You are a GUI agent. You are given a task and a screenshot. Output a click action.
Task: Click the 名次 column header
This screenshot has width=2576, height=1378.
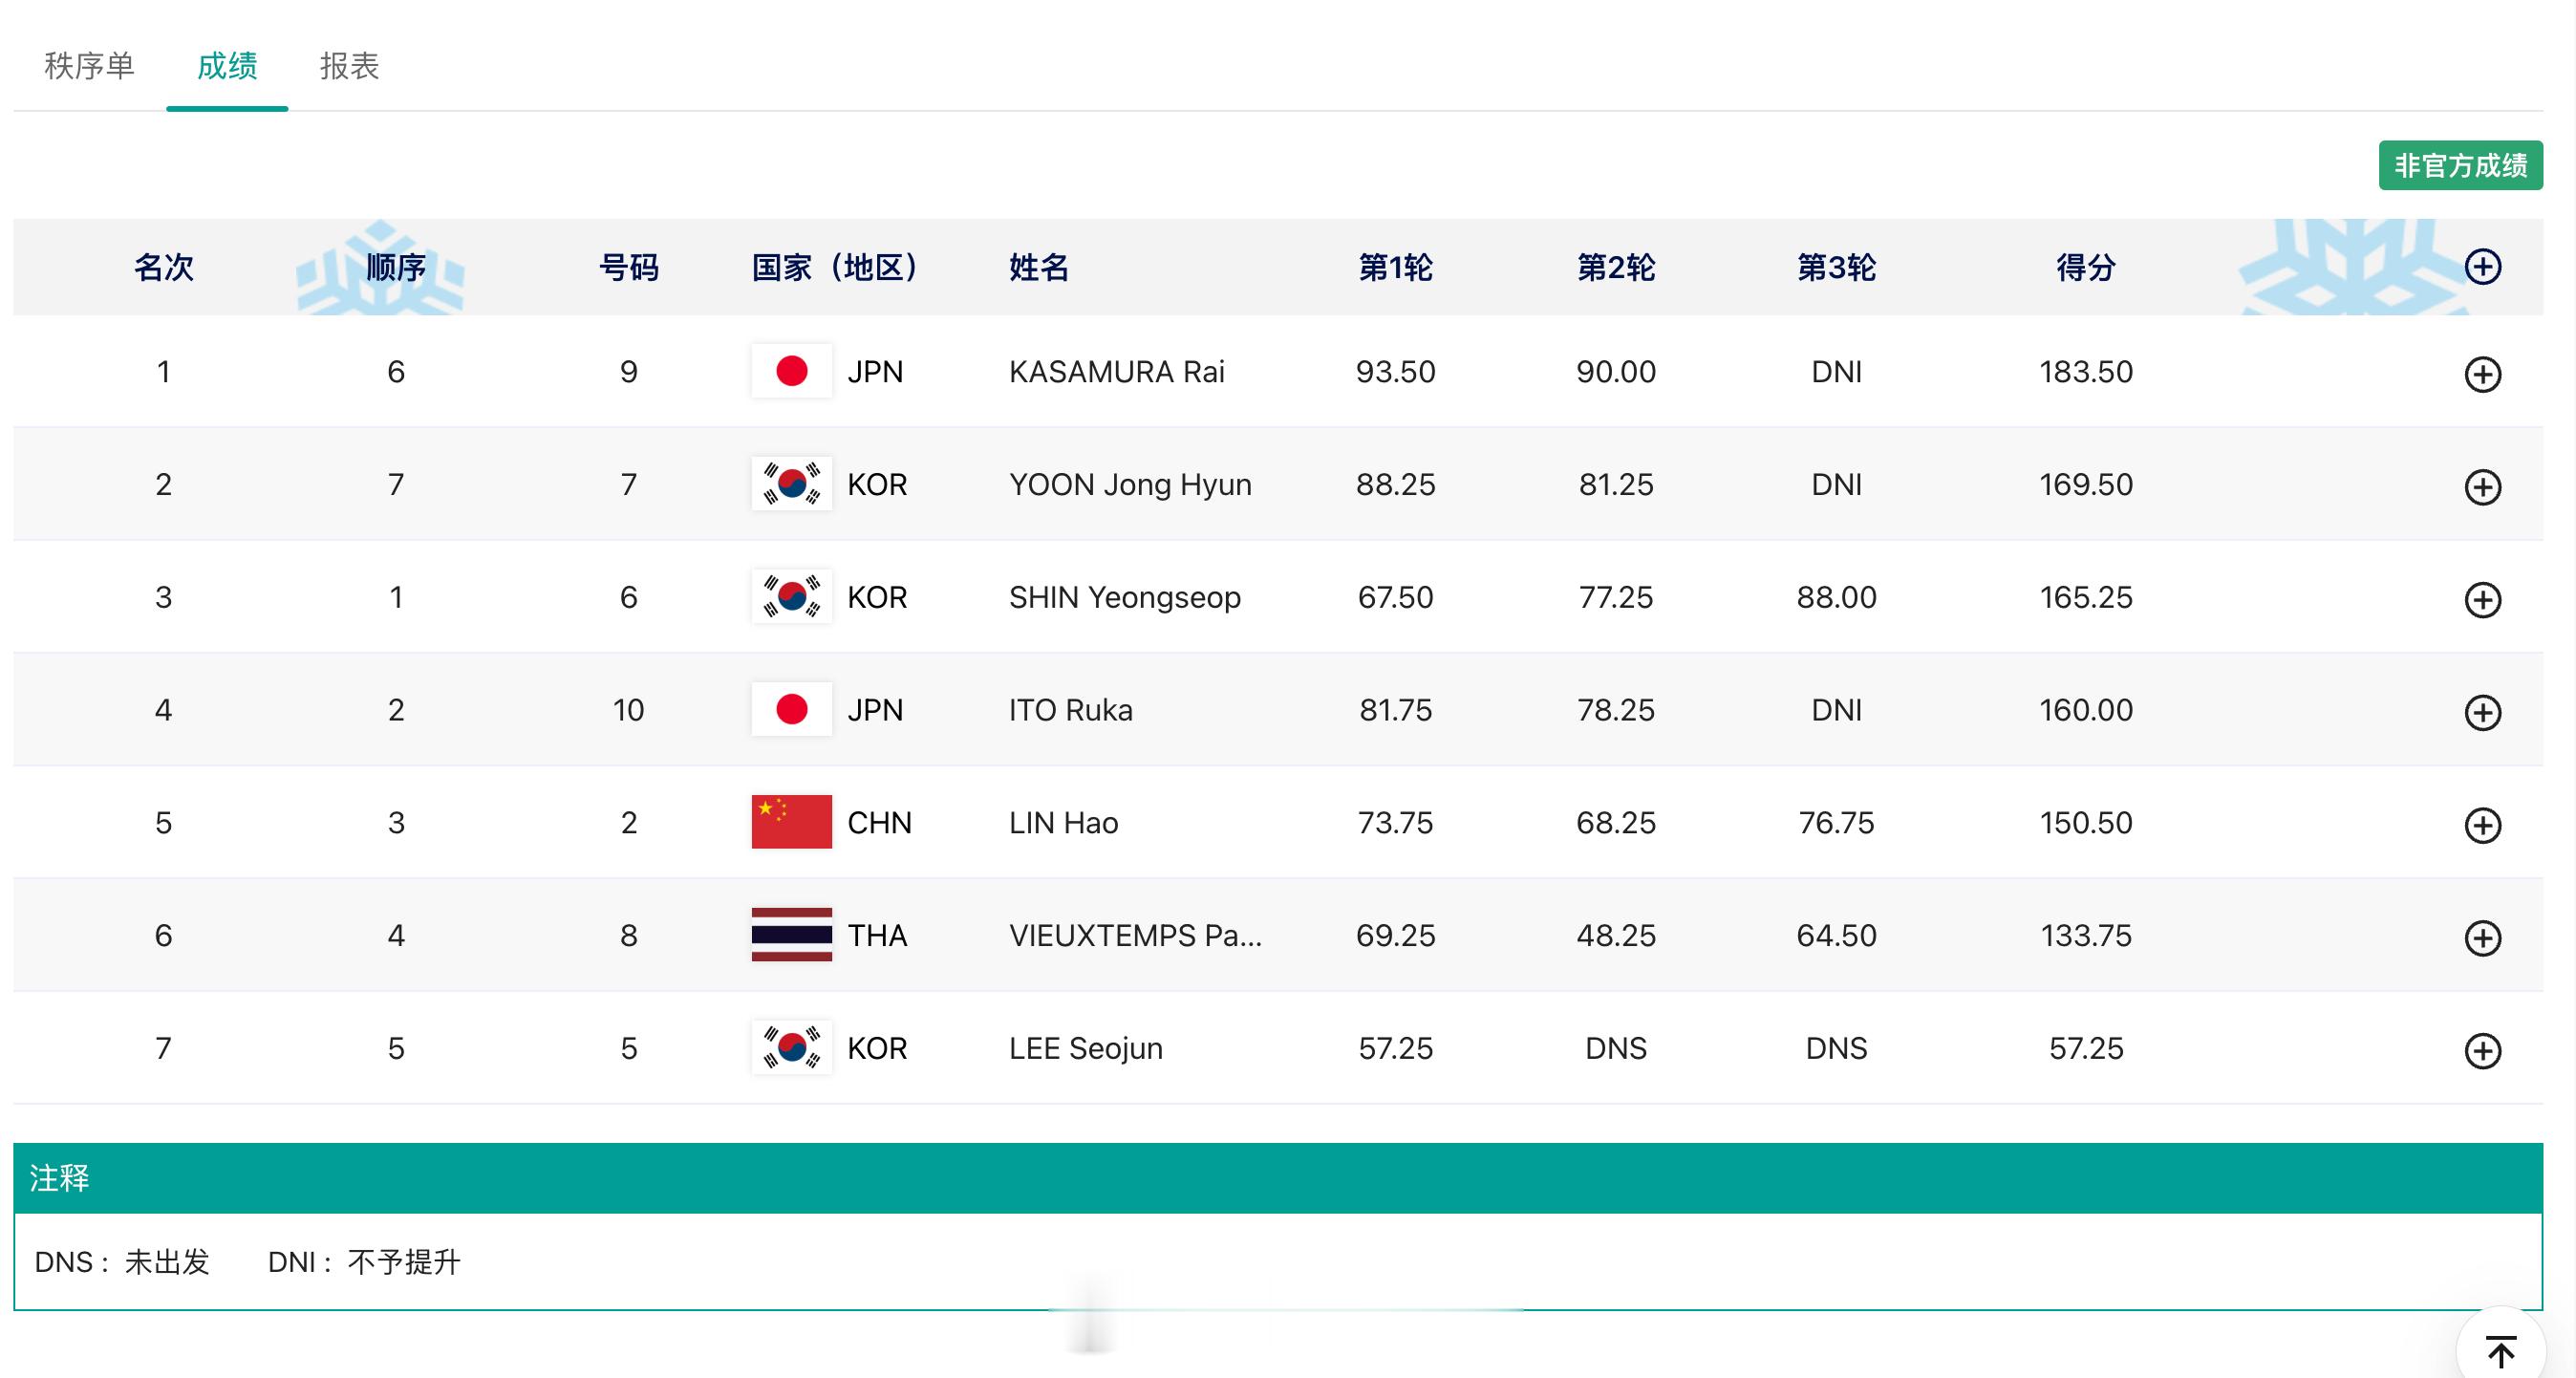tap(163, 267)
